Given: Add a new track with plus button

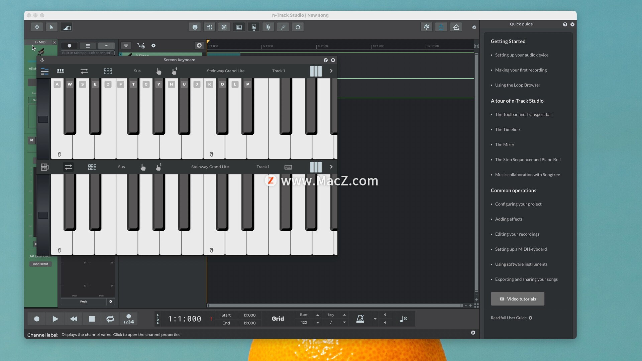Looking at the screenshot, I should (199, 45).
